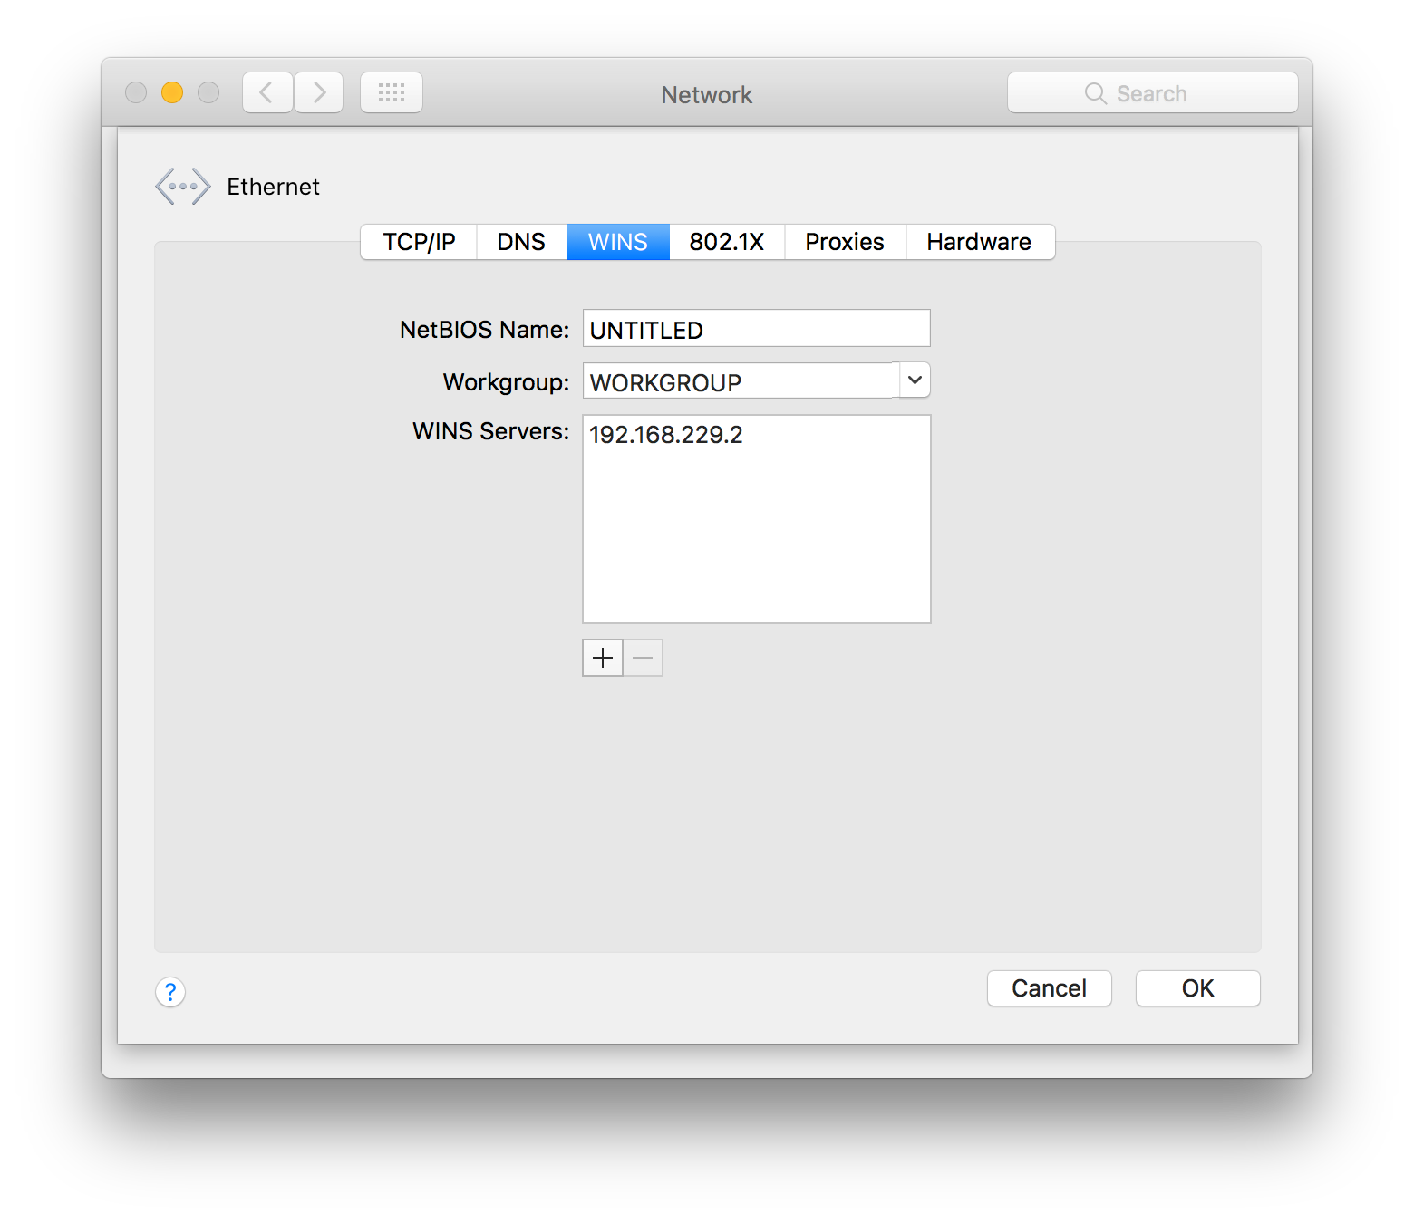Viewport: 1414px width, 1223px height.
Task: Click the Cancel button
Action: (x=1050, y=988)
